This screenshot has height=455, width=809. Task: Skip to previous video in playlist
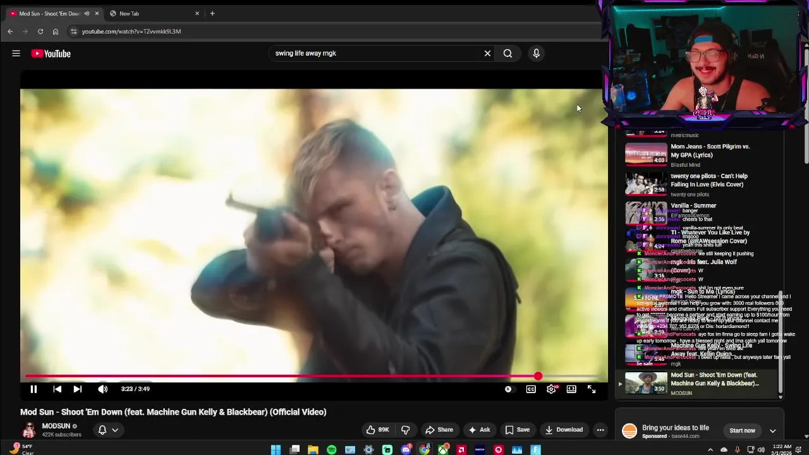(x=57, y=389)
